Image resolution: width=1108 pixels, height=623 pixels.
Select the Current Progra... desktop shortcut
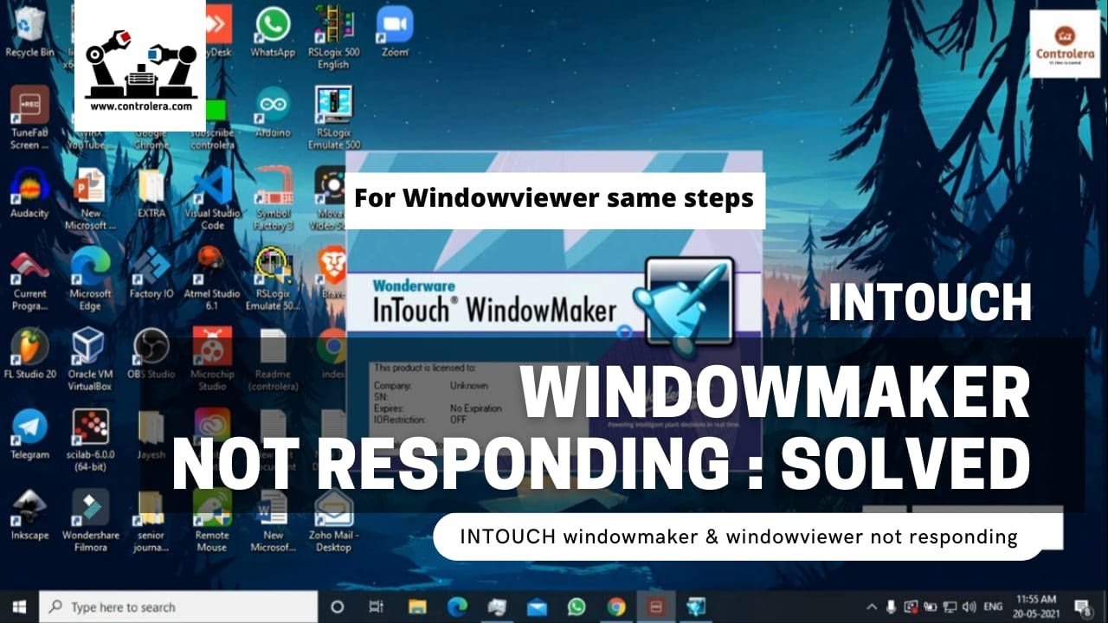(x=29, y=279)
